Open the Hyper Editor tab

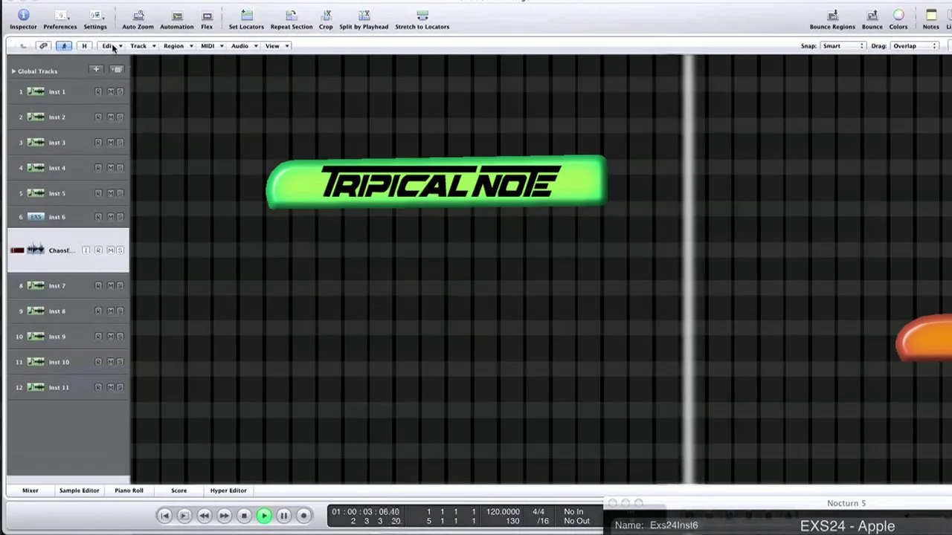(x=228, y=490)
